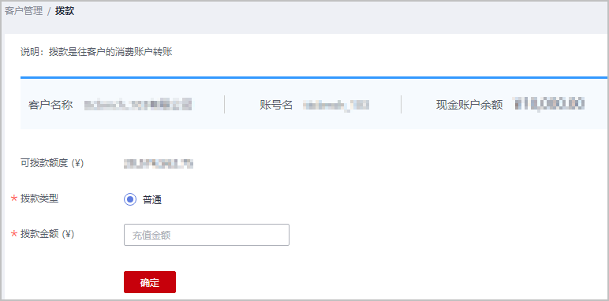
Task: Click the 拨款金额 (¥) label
Action: point(47,234)
